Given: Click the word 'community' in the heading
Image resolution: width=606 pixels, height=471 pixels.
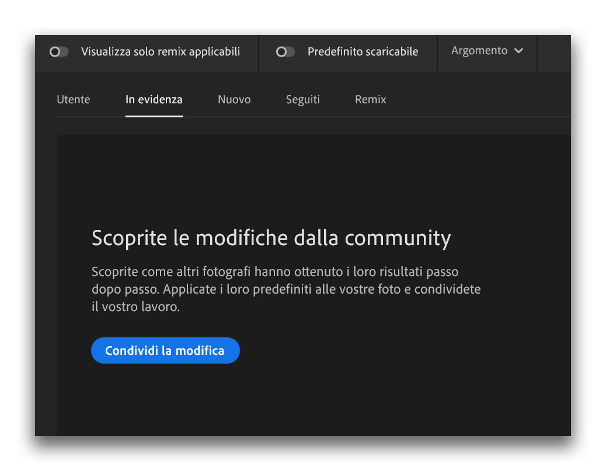Looking at the screenshot, I should [x=398, y=239].
